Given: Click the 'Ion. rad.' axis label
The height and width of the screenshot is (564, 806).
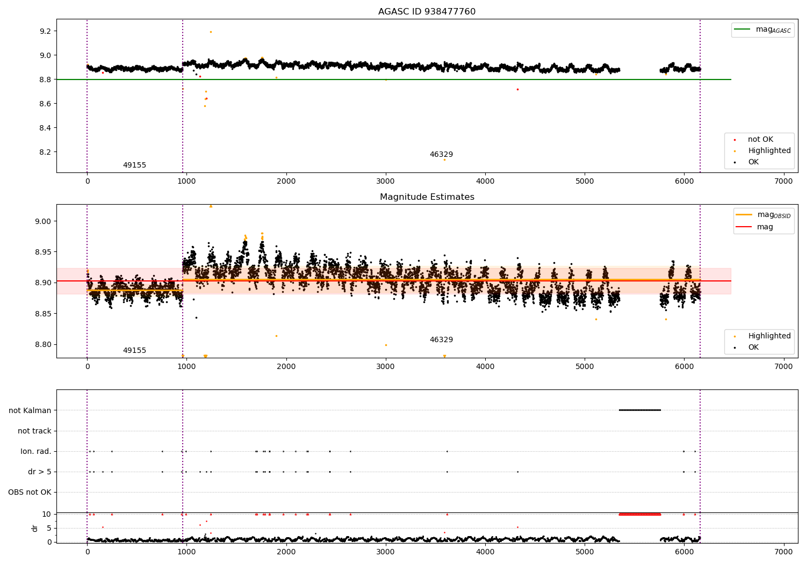Looking at the screenshot, I should pyautogui.click(x=36, y=452).
